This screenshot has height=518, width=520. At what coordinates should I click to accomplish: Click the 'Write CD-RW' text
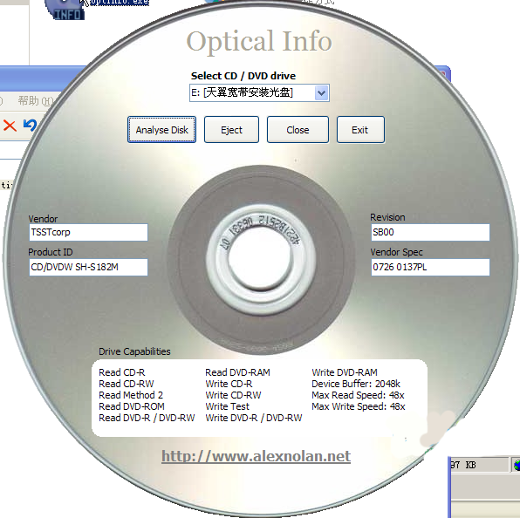(x=233, y=395)
